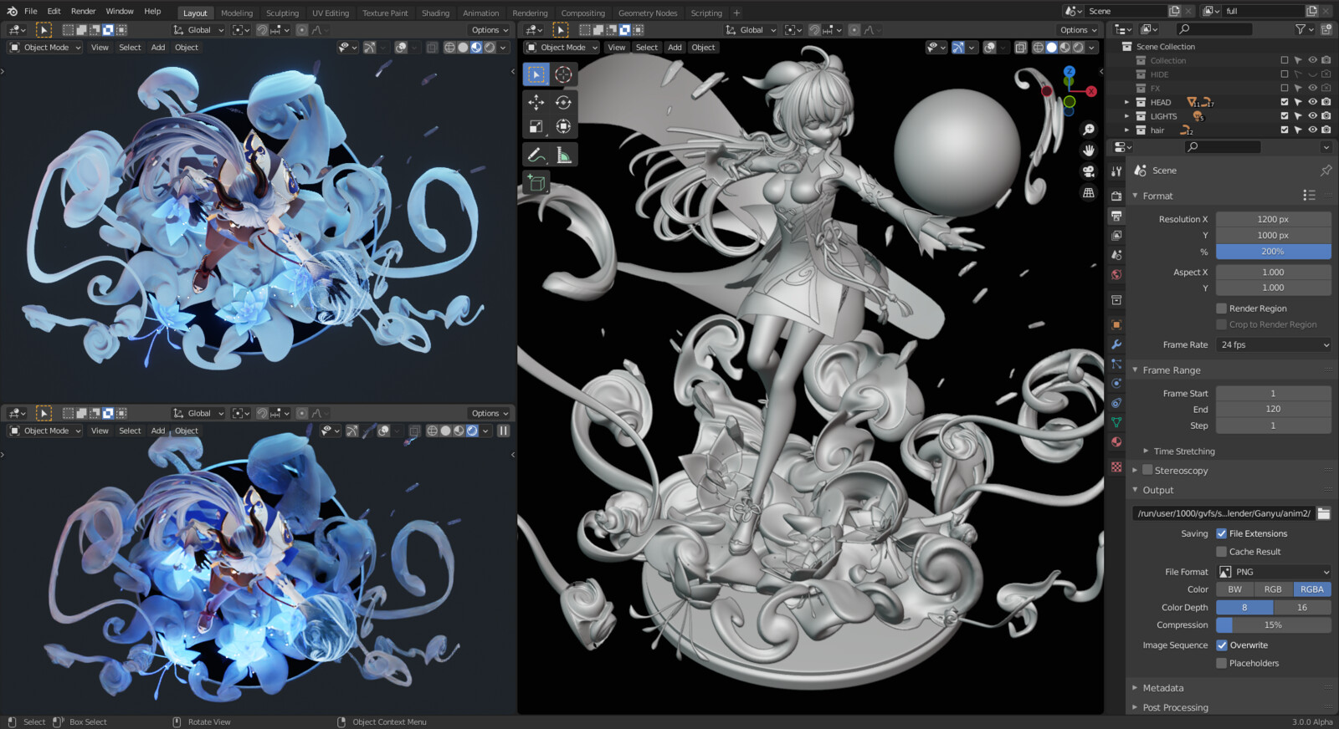Open the View Layer properties tab
The image size is (1339, 729).
pyautogui.click(x=1116, y=236)
